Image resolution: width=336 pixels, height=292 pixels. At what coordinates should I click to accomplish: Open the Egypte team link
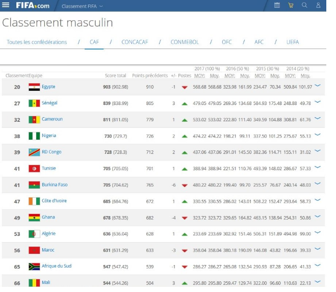[48, 87]
